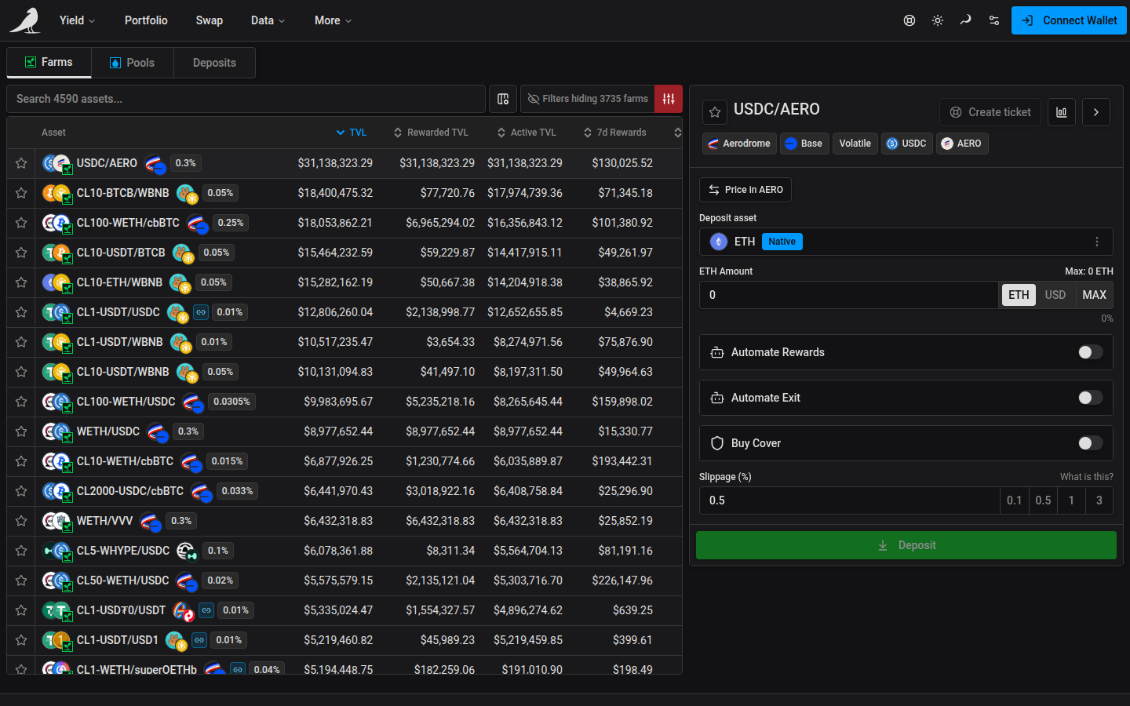Expand panel with the right chevron button
This screenshot has width=1130, height=706.
[x=1096, y=112]
